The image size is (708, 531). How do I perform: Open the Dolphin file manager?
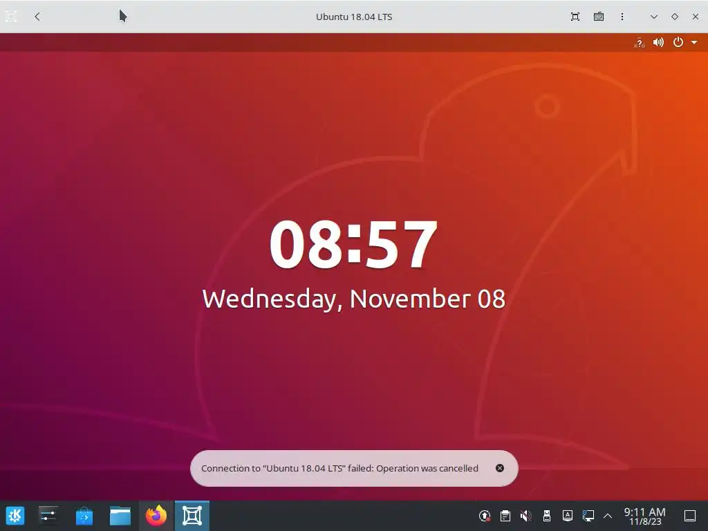coord(120,516)
